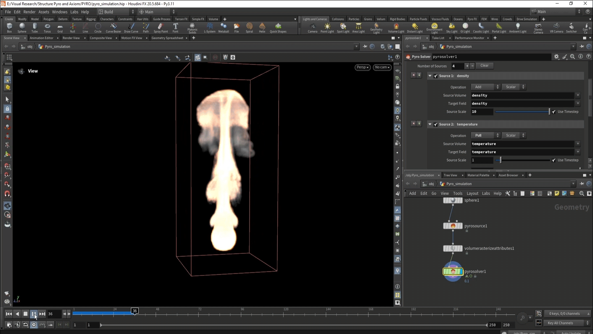Switch to the Geometry Spreadsheet tab

point(167,38)
